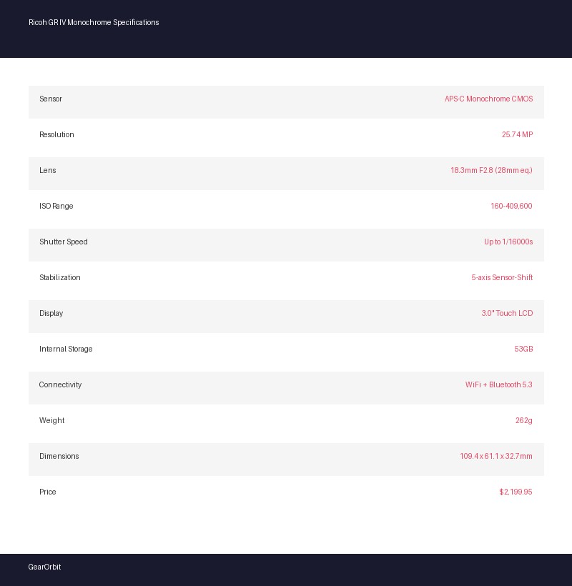Click the 160-409,600 ISO value
572x586 pixels.
tap(511, 207)
